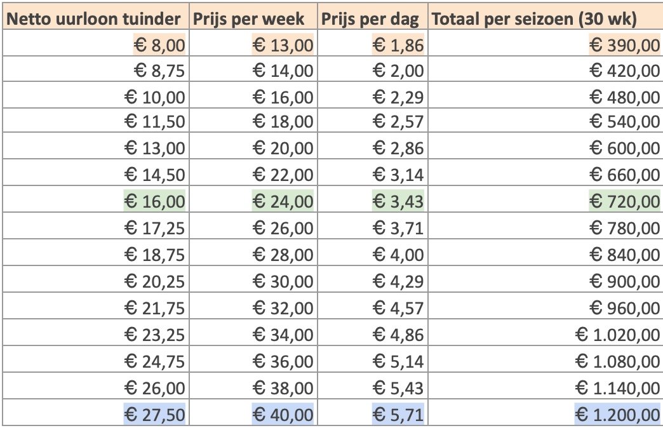The width and height of the screenshot is (663, 428).
Task: Click the € 2,00 price per day cell
Action: tap(373, 70)
